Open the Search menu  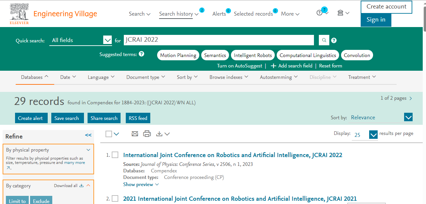139,14
